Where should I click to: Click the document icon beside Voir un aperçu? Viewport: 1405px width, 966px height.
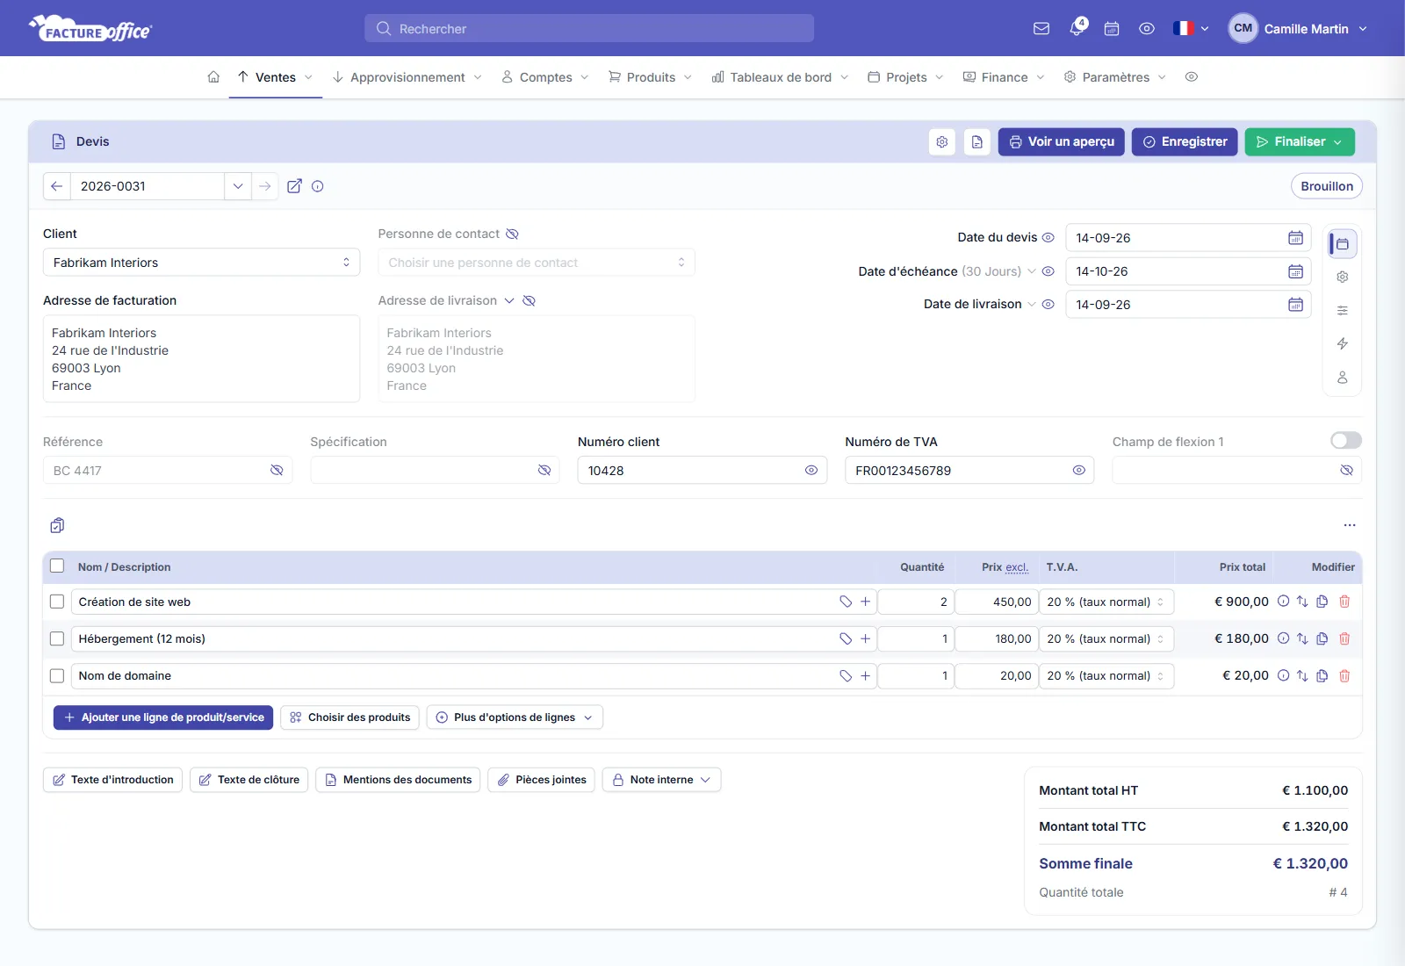pos(977,141)
